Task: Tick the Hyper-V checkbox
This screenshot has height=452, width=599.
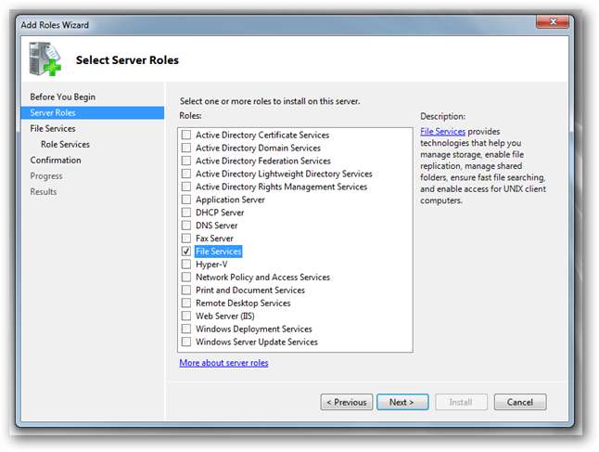Action: [x=186, y=265]
